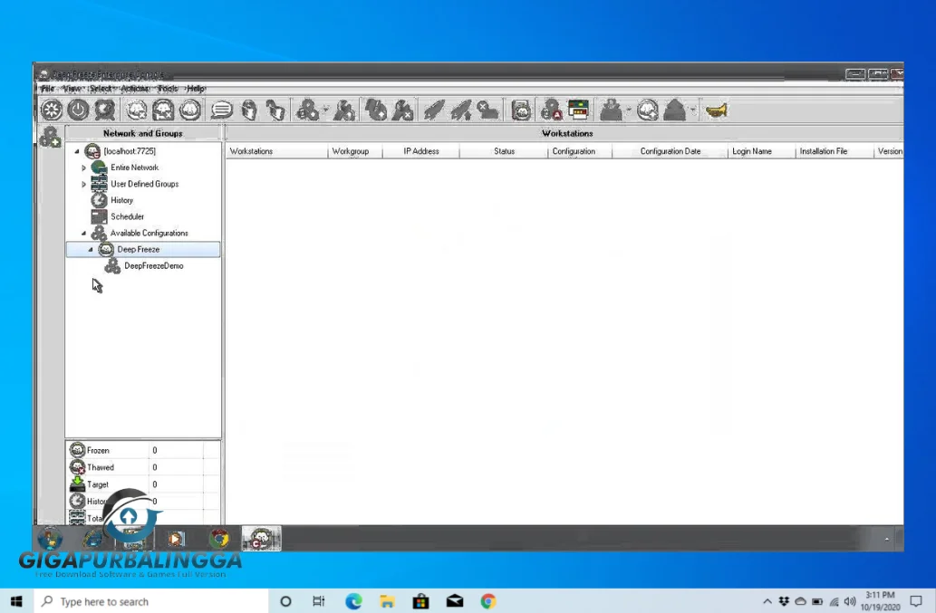Click the Reboot workstations toolbar icon

pos(102,109)
